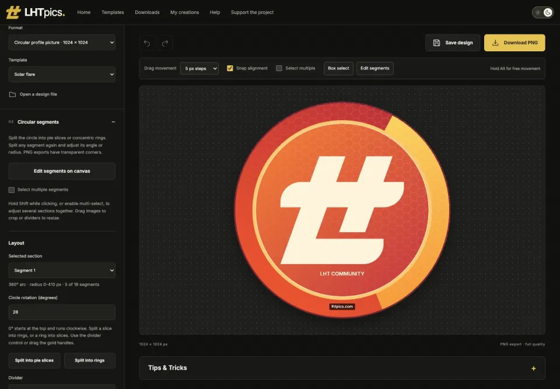Click the Edit segments toolbar button
This screenshot has height=389, width=560.
375,68
